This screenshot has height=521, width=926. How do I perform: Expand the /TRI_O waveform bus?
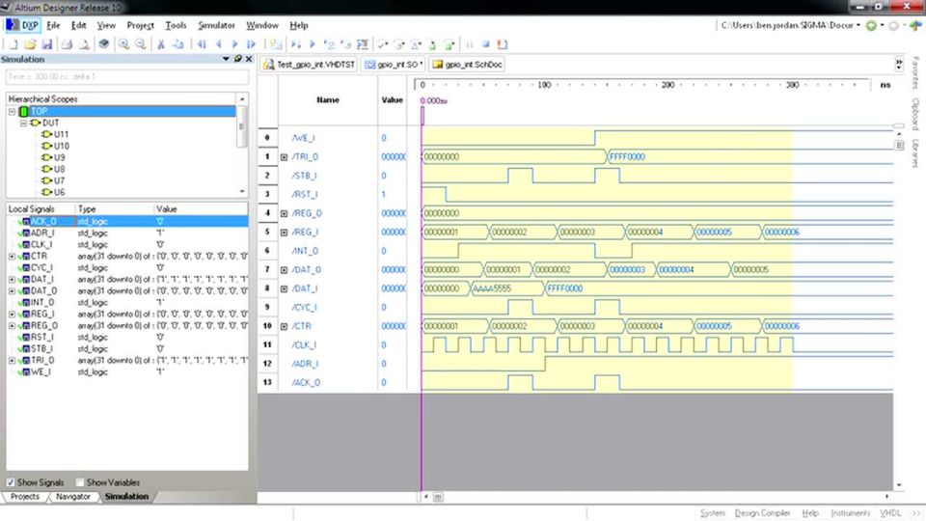click(284, 157)
